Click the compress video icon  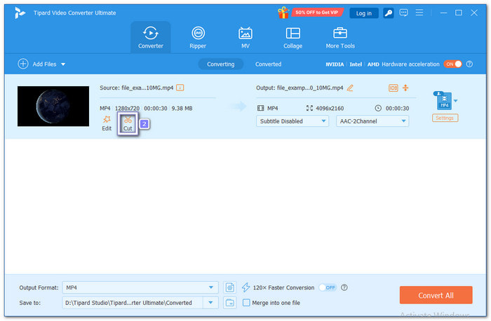point(405,88)
